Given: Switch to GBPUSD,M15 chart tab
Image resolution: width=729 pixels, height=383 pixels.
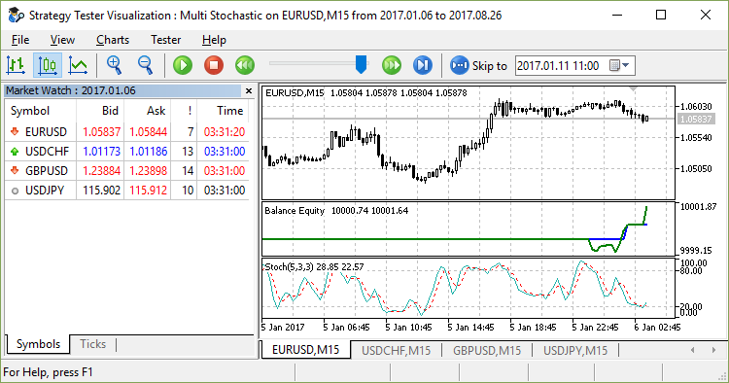Looking at the screenshot, I should point(487,350).
